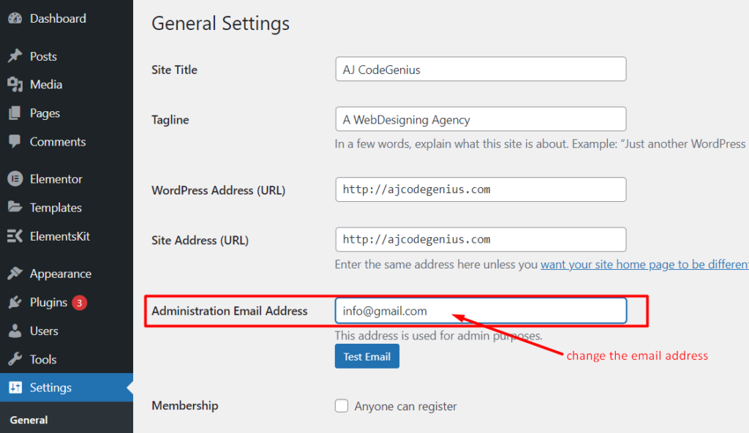Open the Dashboard menu item
The image size is (749, 433).
click(x=58, y=18)
